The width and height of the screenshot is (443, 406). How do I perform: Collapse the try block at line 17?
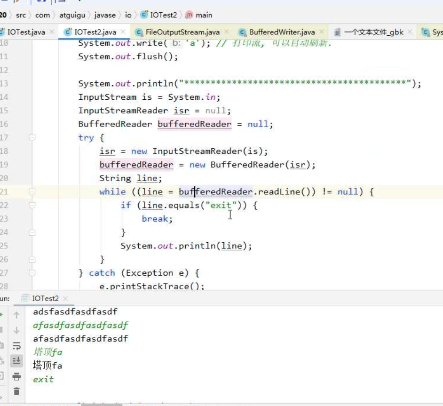pyautogui.click(x=32, y=137)
